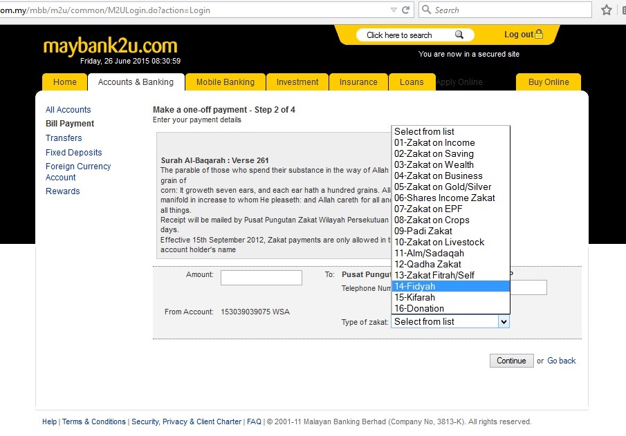
Task: Open the Loans tab
Action: [412, 82]
